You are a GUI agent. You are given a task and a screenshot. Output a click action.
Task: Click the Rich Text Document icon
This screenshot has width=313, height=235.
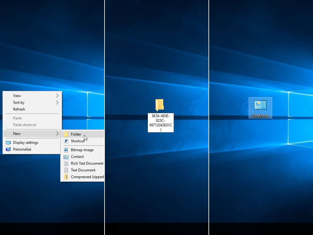click(x=66, y=163)
